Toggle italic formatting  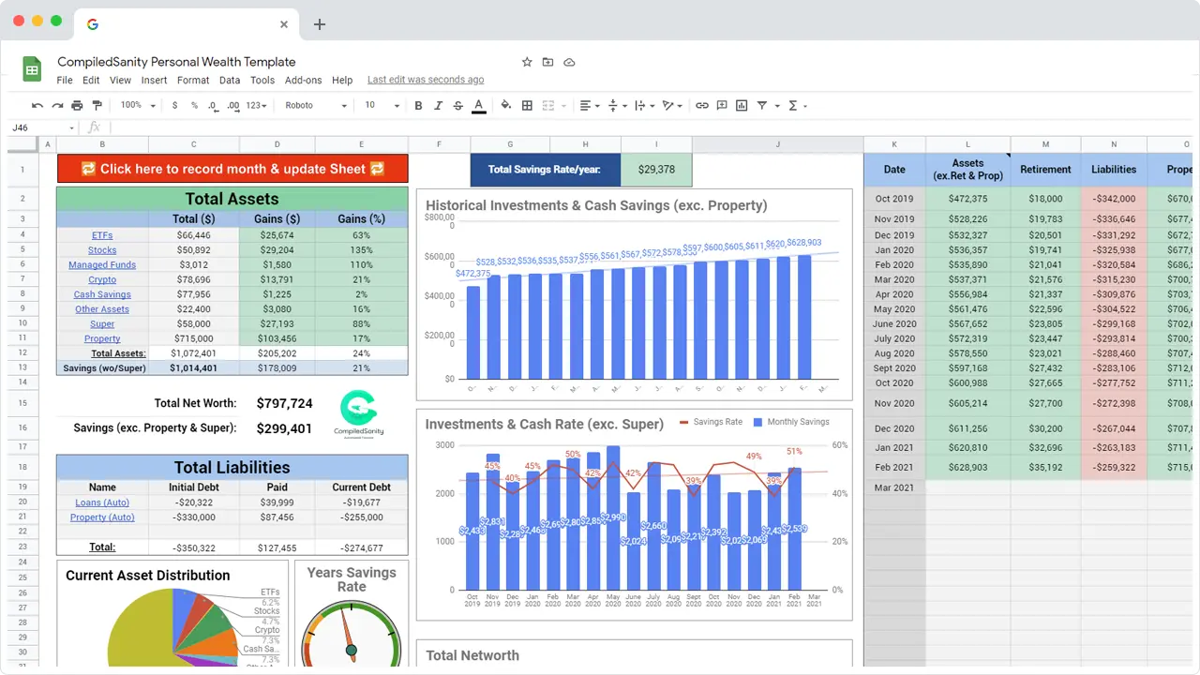(x=438, y=106)
